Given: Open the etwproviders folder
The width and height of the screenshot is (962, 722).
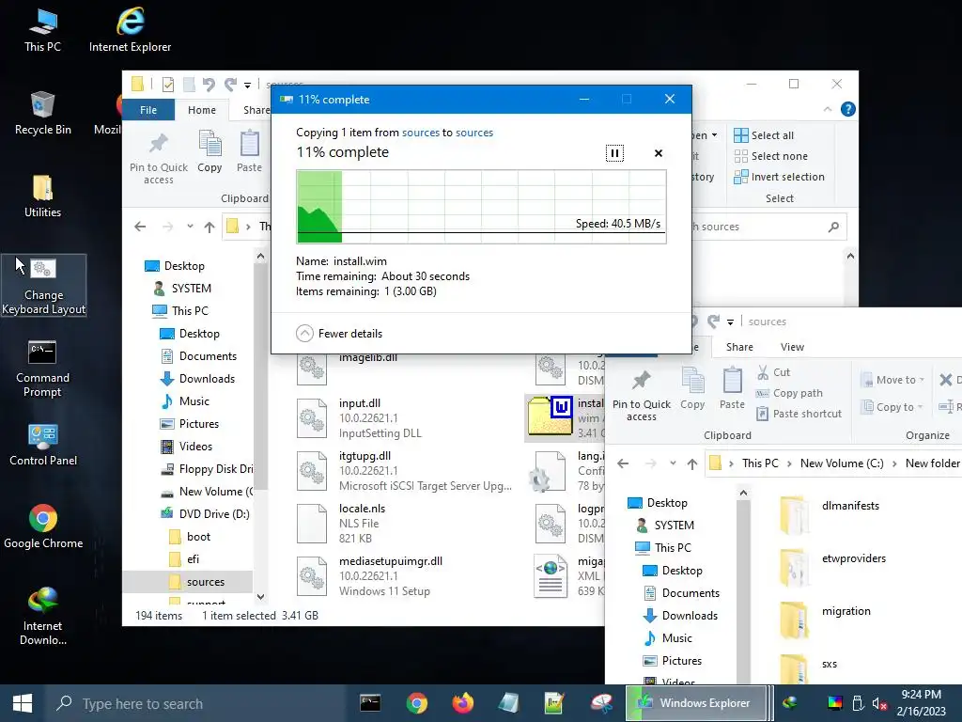Looking at the screenshot, I should 832,567.
